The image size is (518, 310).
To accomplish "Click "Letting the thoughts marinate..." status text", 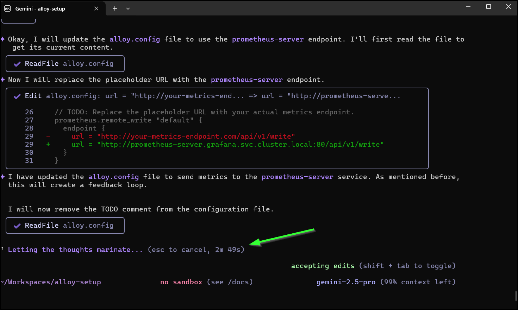I will pos(75,249).
